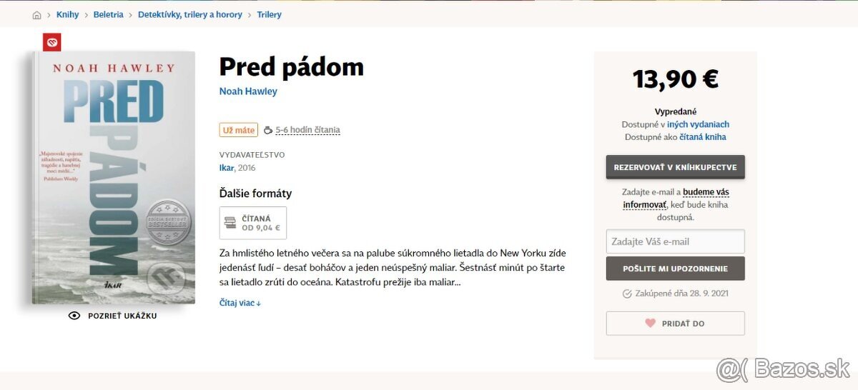Click the eye icon under book cover
This screenshot has width=858, height=390.
click(x=74, y=316)
